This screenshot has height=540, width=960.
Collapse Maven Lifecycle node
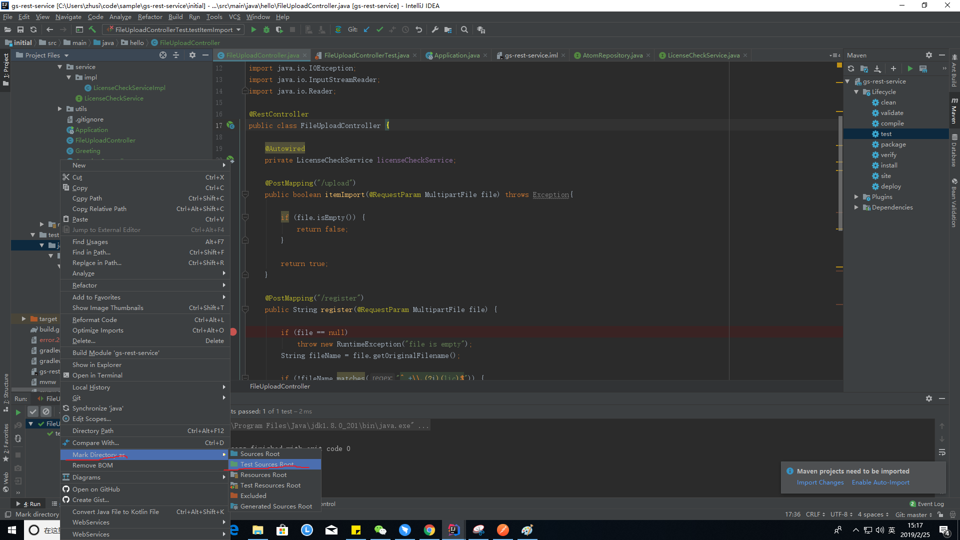(856, 92)
